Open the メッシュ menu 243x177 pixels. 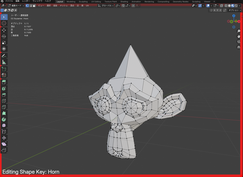click(63, 6)
